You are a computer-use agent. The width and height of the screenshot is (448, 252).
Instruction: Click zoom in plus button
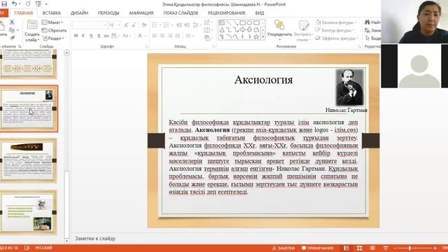point(435,248)
